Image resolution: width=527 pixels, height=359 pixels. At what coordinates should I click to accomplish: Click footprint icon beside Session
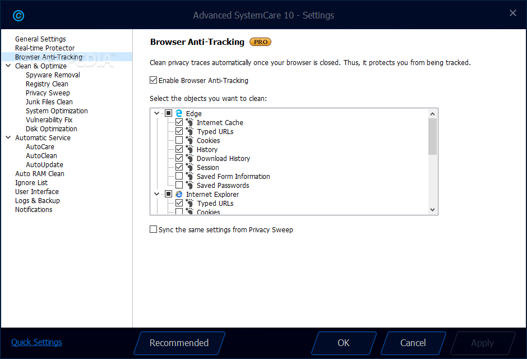pos(190,167)
